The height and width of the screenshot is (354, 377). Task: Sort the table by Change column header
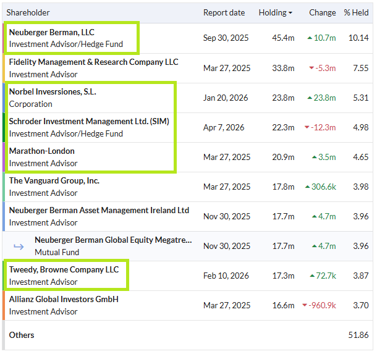tap(322, 13)
